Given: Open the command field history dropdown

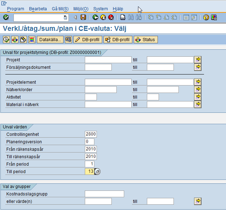Looking at the screenshot, I should 65,18.
